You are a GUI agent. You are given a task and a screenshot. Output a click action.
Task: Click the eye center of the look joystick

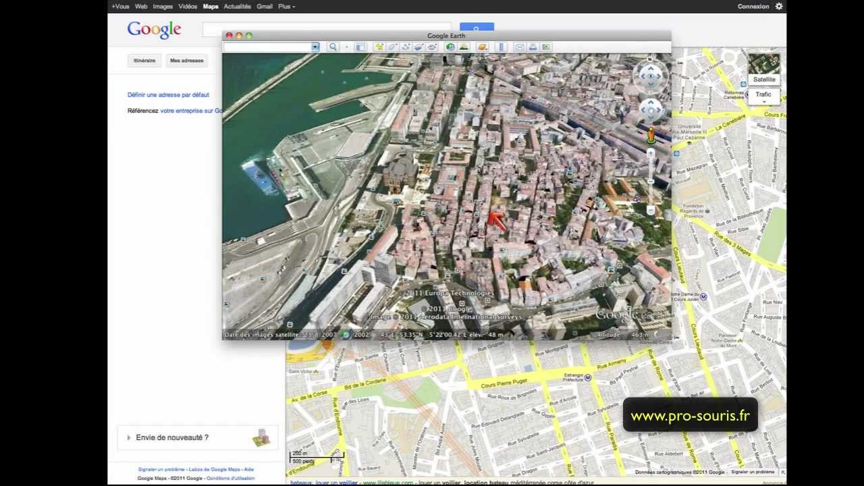coord(651,76)
